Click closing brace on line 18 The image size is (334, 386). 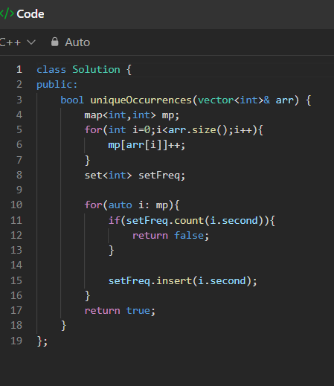coord(63,326)
